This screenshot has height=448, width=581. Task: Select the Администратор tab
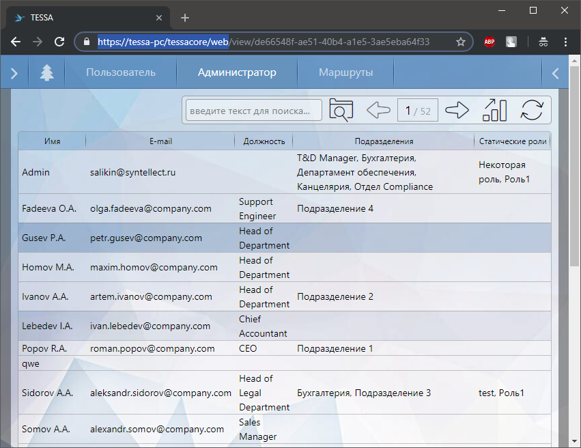[x=237, y=72]
